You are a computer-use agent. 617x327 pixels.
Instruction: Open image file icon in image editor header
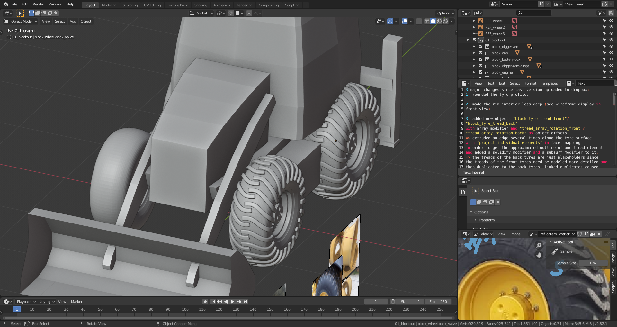[593, 234]
